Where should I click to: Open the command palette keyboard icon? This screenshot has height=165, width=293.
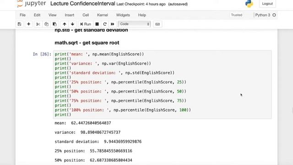point(157,24)
